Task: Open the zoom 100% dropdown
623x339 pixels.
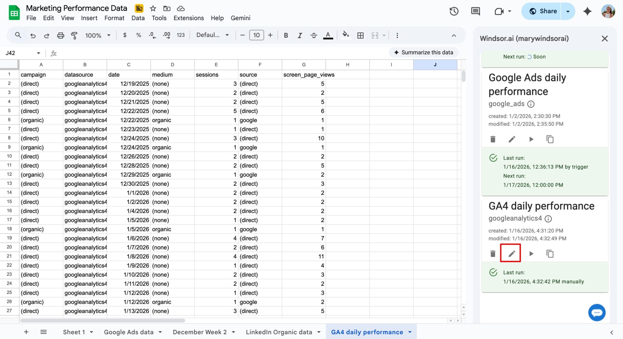Action: [98, 36]
